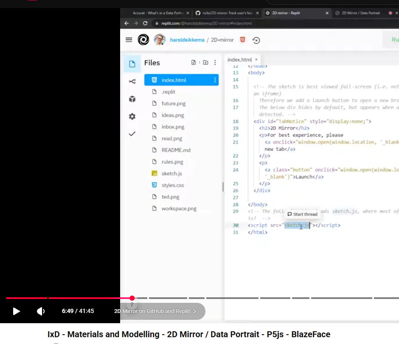The height and width of the screenshot is (344, 399).
Task: Open the Files panel overflow menu
Action: [x=215, y=62]
